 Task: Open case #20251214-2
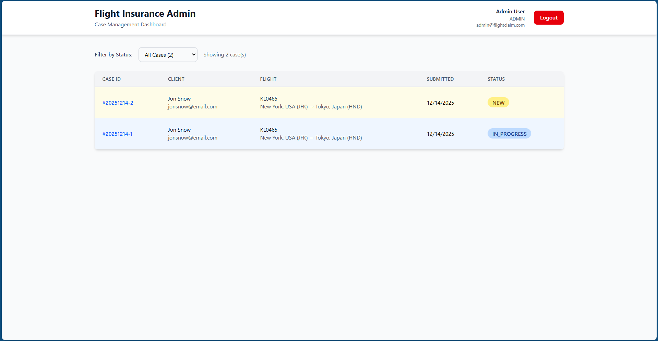click(118, 102)
